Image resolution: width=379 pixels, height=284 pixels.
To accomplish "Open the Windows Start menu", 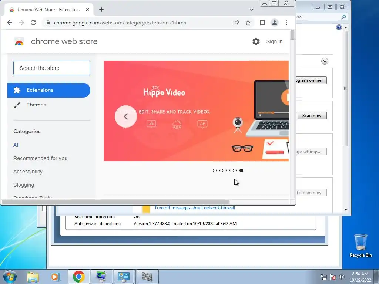I will click(x=10, y=277).
